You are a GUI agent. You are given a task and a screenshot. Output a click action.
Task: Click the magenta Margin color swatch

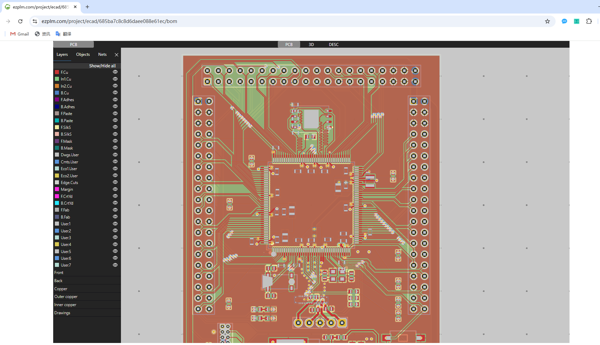click(57, 189)
